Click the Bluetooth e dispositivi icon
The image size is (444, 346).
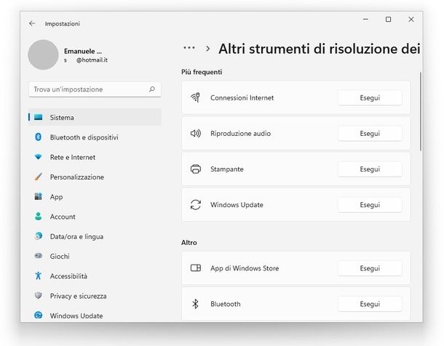point(39,137)
